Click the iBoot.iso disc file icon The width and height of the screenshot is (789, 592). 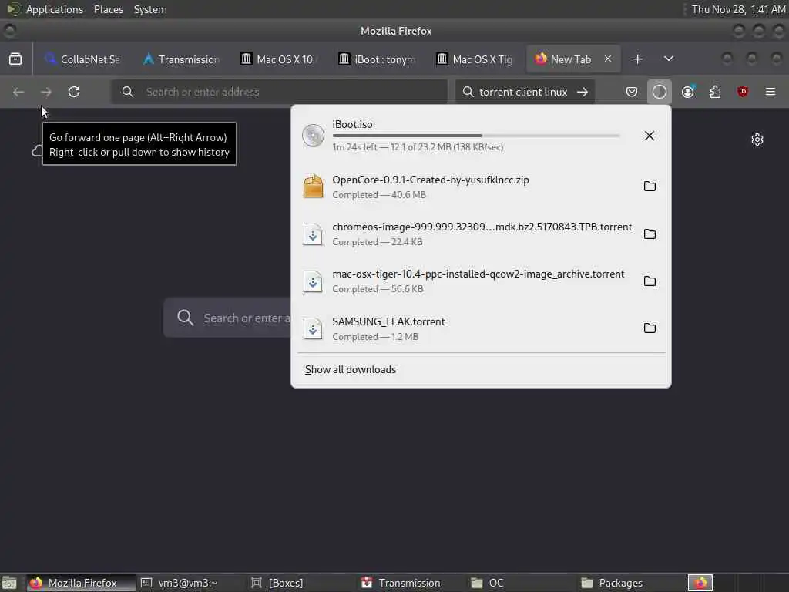click(313, 136)
